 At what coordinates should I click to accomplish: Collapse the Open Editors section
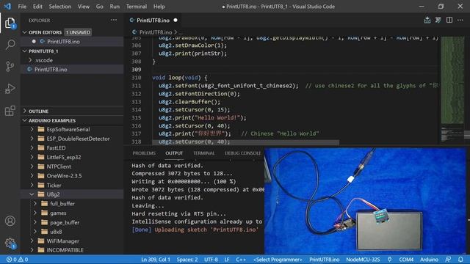tap(24, 32)
